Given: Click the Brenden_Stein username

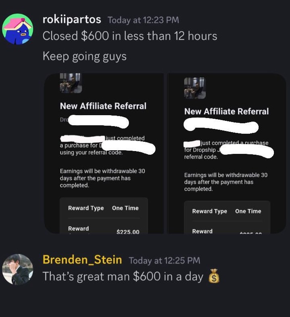Looking at the screenshot, I should pos(82,259).
